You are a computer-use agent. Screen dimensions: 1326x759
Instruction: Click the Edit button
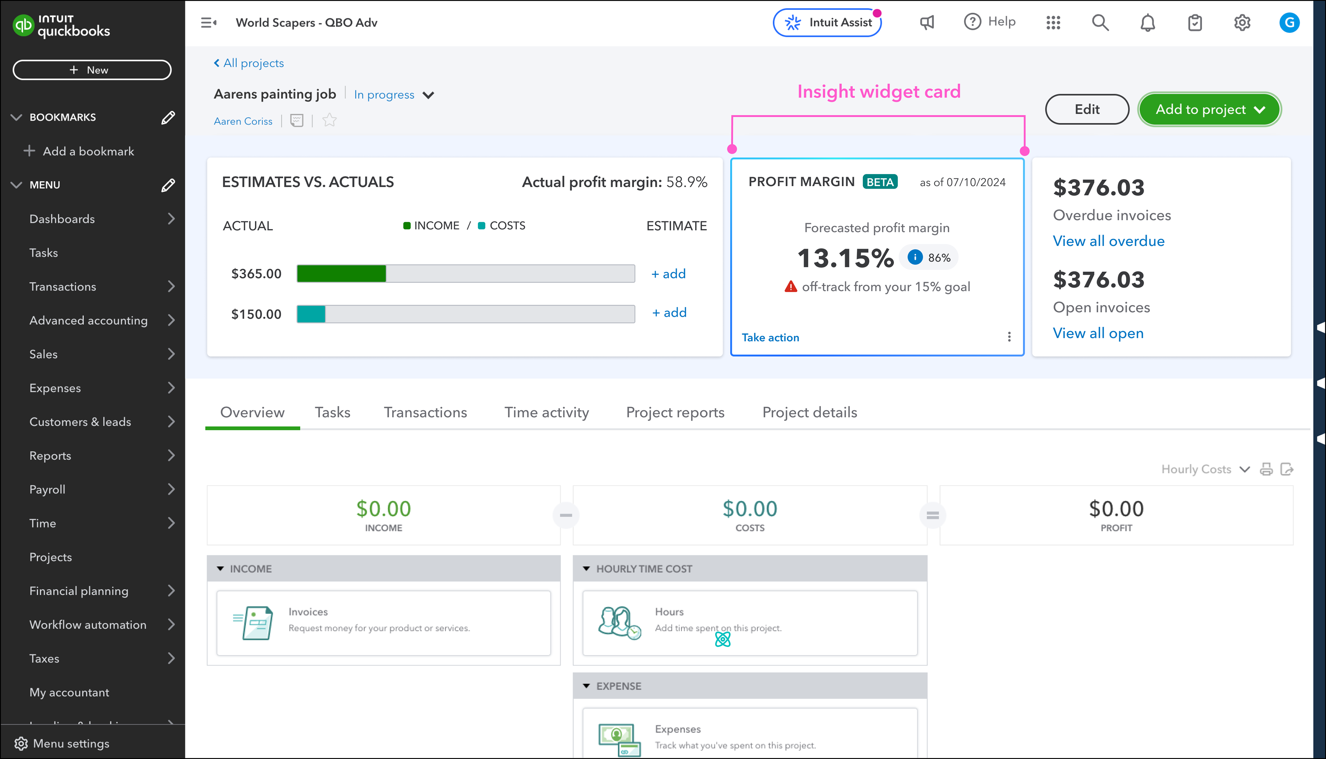pos(1087,110)
